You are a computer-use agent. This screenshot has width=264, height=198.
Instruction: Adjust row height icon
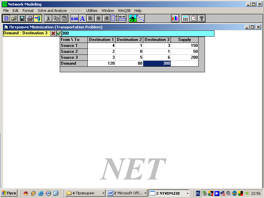pyautogui.click(x=114, y=18)
